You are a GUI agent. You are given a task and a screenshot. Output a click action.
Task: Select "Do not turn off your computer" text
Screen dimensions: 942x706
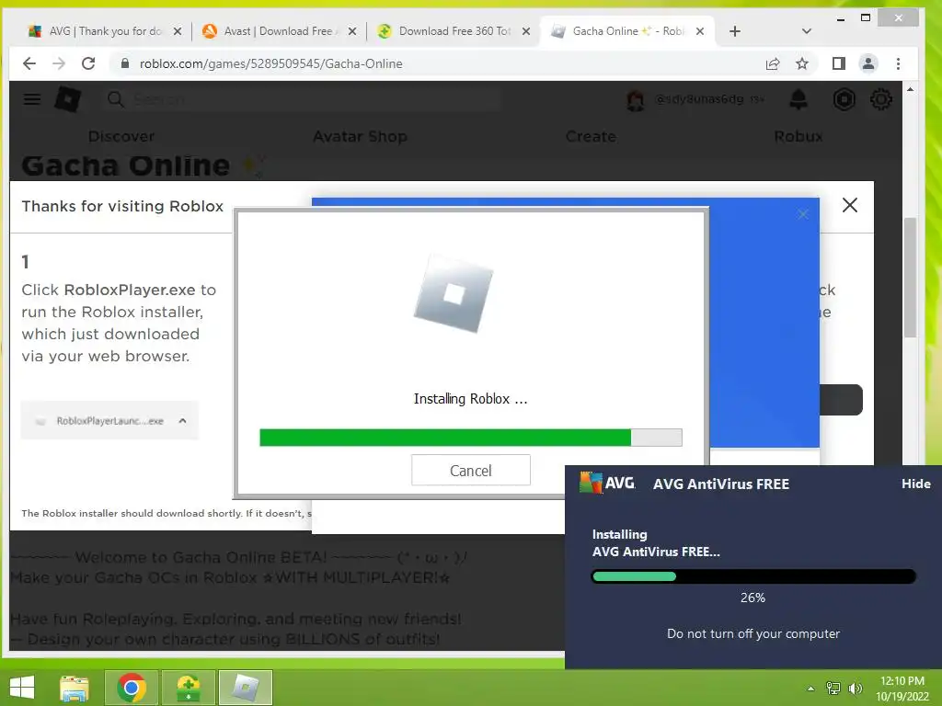753,633
